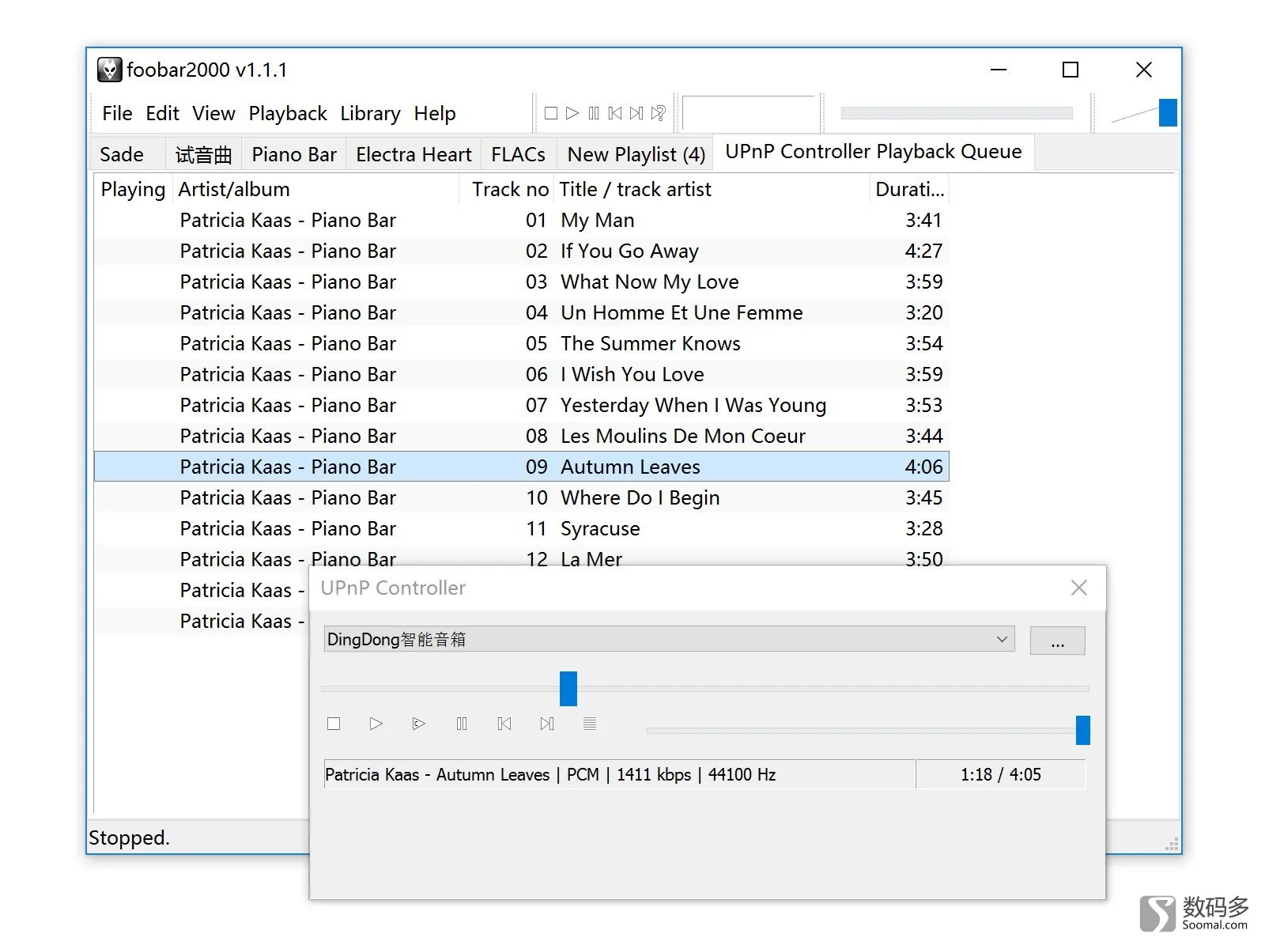The image size is (1265, 949).
Task: Close the UPnP Controller window
Action: pos(1079,588)
